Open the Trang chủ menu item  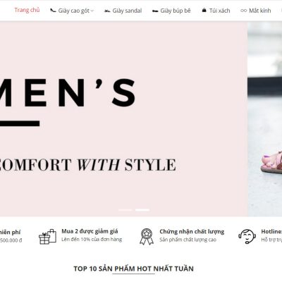(x=27, y=10)
